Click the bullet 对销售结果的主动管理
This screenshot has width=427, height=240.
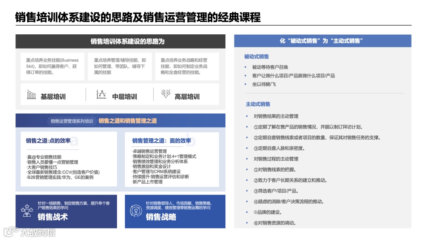point(276,116)
